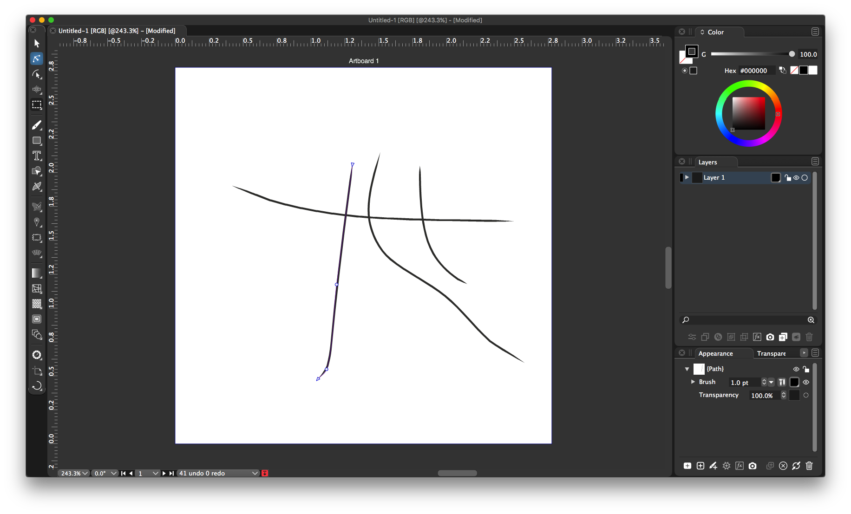Select the arrow Selection tool
The height and width of the screenshot is (514, 851).
pyautogui.click(x=37, y=44)
